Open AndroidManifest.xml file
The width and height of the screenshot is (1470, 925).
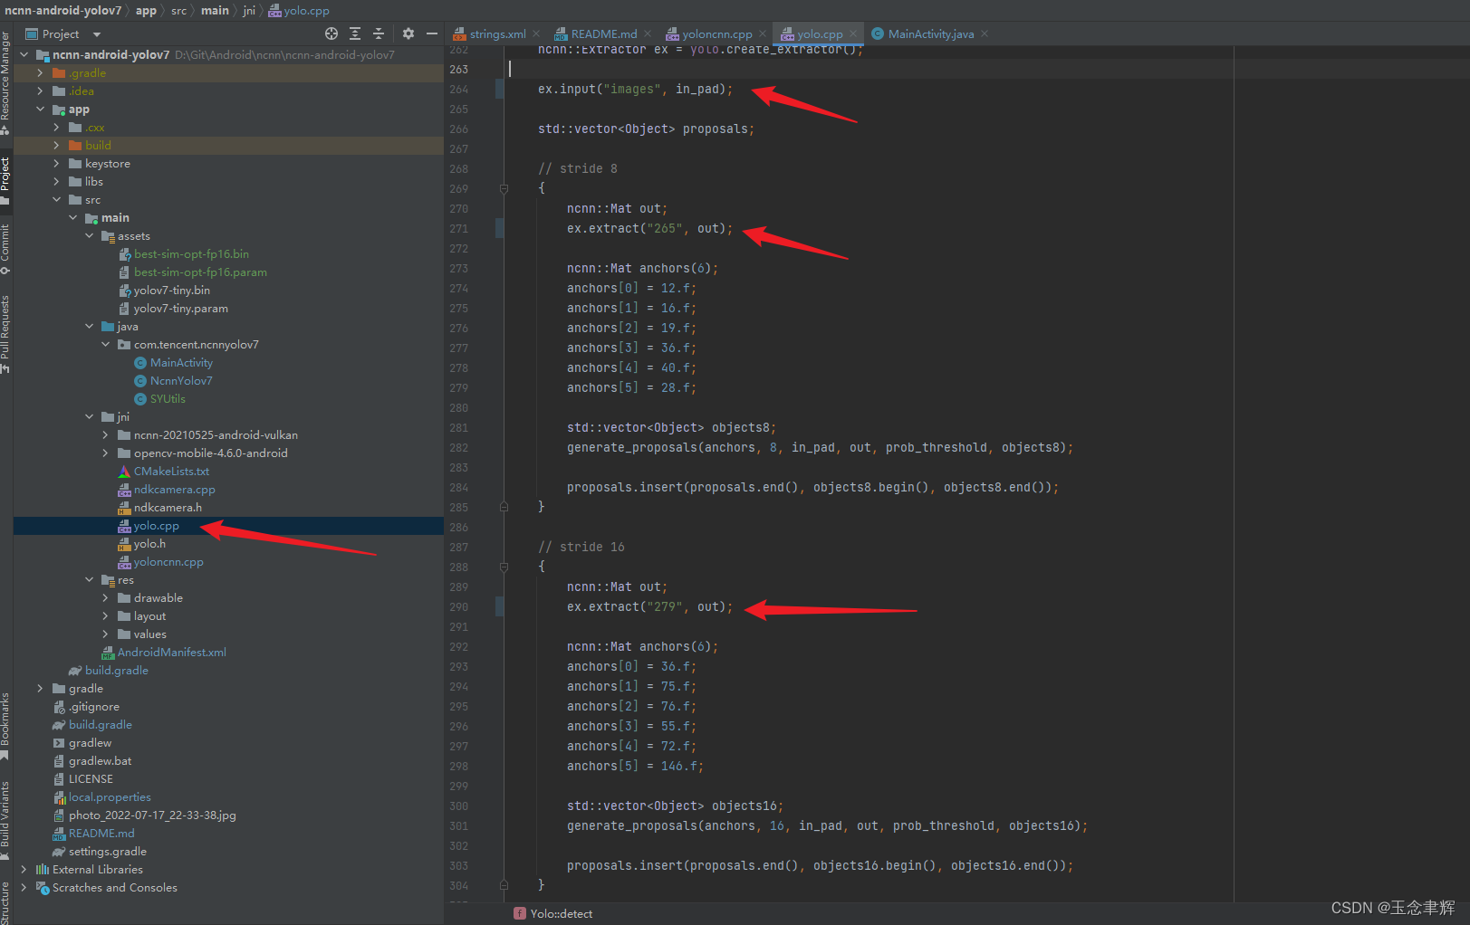click(171, 653)
